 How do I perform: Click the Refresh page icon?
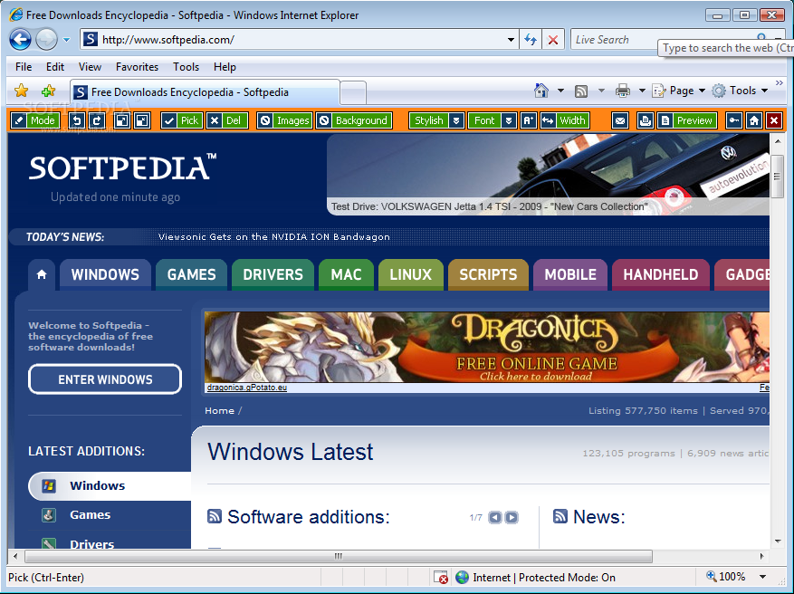[531, 40]
